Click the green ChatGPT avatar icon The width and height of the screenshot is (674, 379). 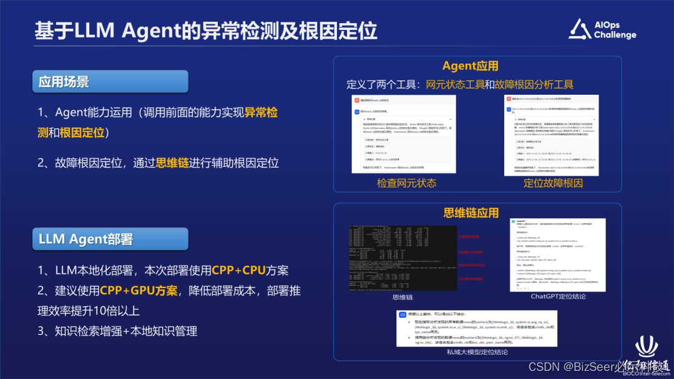[x=513, y=221]
